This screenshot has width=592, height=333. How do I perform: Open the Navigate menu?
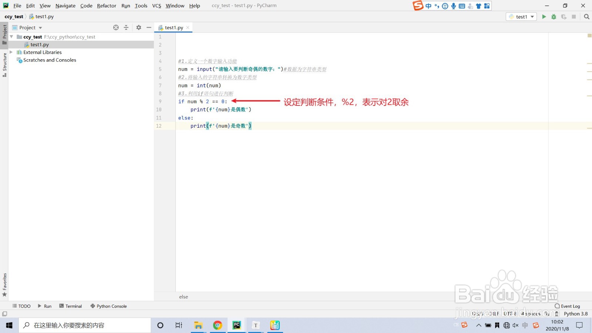[65, 6]
